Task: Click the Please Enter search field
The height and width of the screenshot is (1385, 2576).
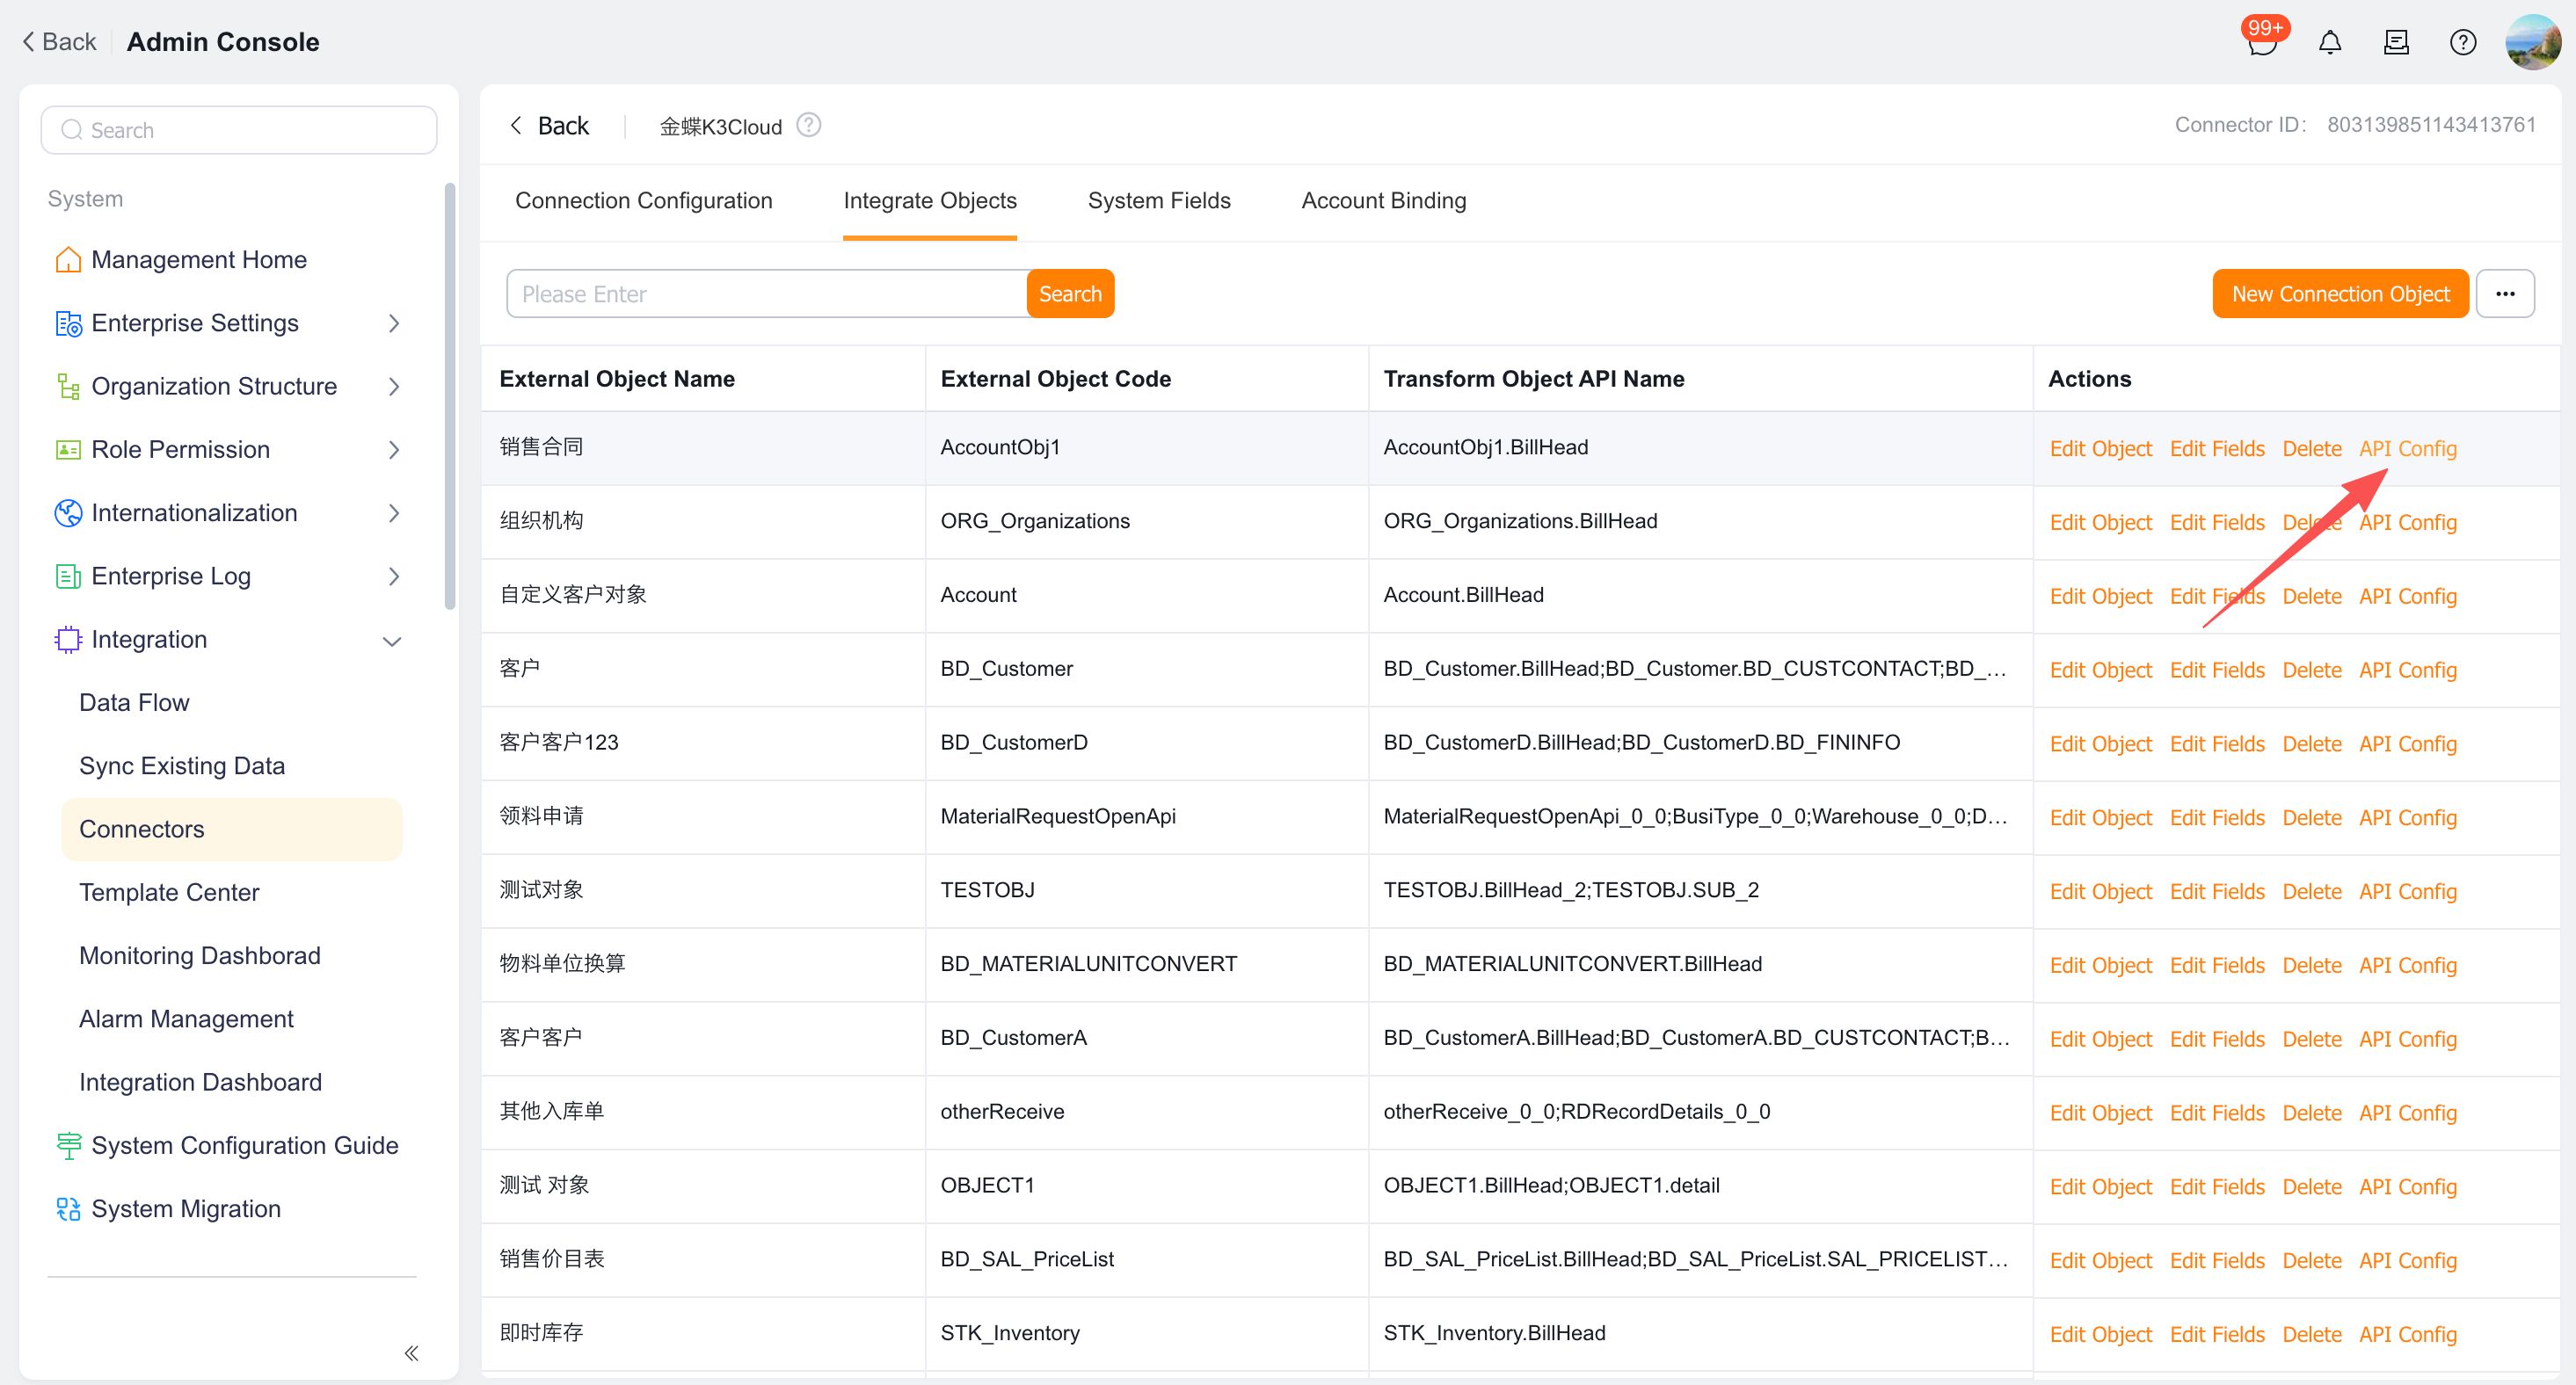Action: click(x=766, y=294)
